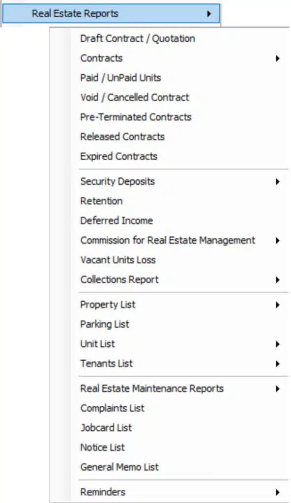Expand the Contracts submenu arrow
The height and width of the screenshot is (503, 291).
(x=278, y=58)
